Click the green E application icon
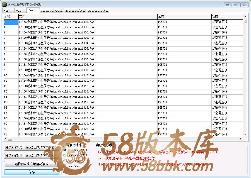This screenshot has width=251, height=178. 4,4
